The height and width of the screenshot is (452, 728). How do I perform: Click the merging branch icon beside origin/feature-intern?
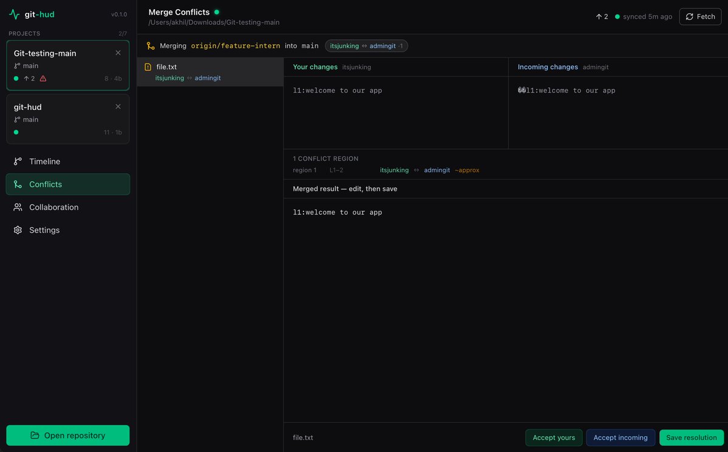(151, 46)
